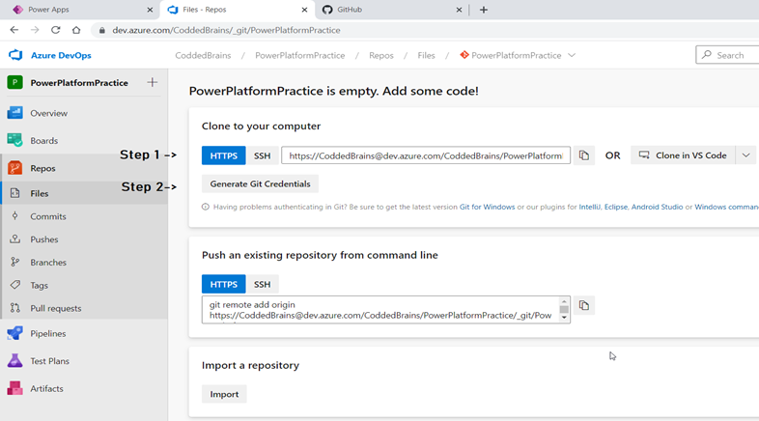Screen dimensions: 759x421
Task: Click the Clone in VS Code button
Action: pos(683,155)
